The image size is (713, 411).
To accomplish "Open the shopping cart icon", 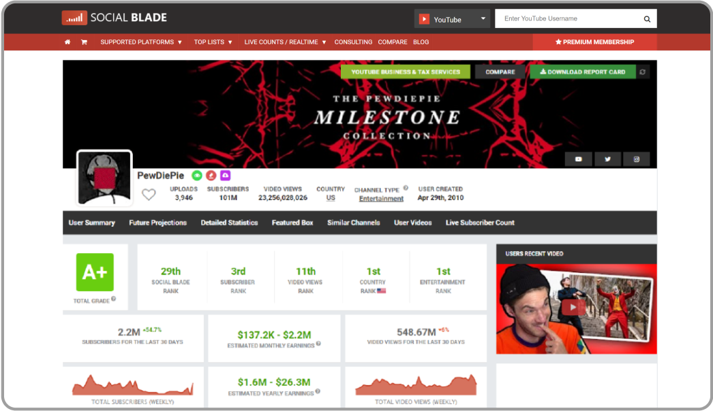I will [x=84, y=42].
